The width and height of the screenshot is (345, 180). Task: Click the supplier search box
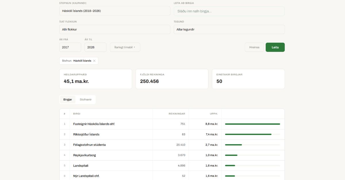click(229, 11)
